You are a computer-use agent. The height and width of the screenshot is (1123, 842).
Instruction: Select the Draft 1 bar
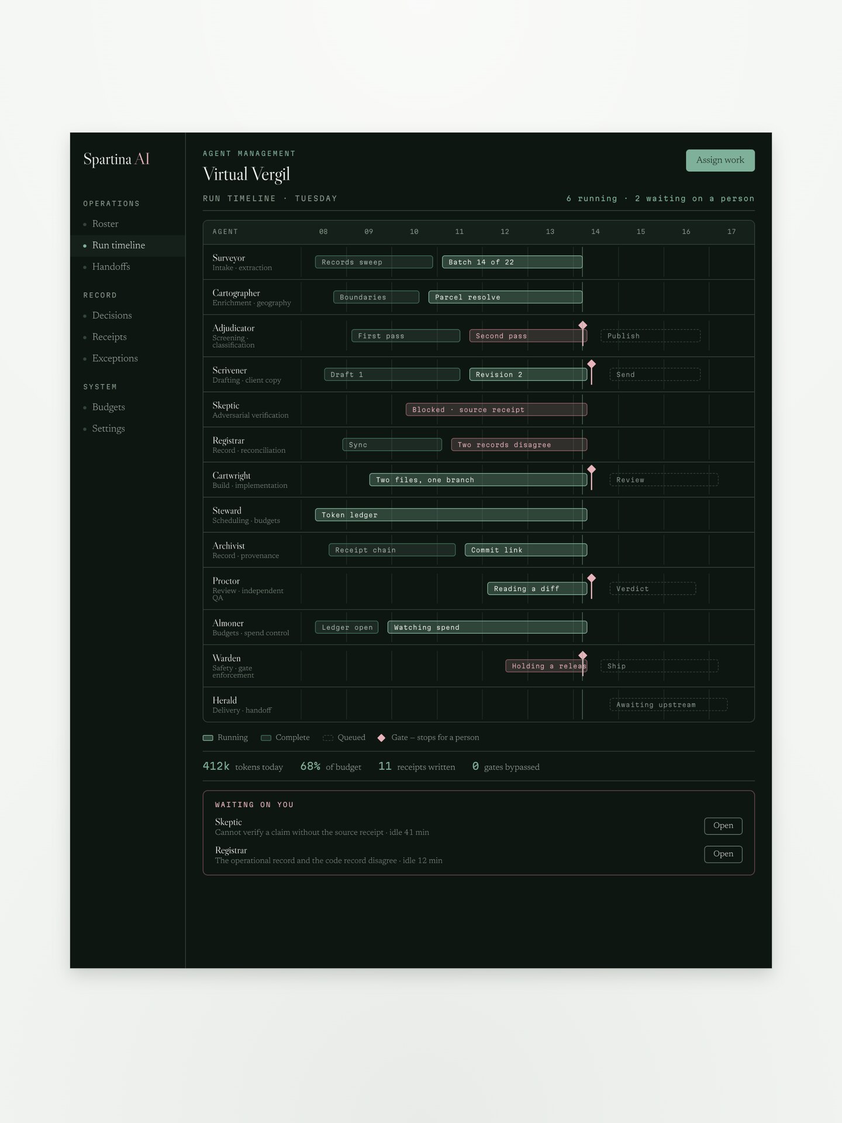(392, 374)
